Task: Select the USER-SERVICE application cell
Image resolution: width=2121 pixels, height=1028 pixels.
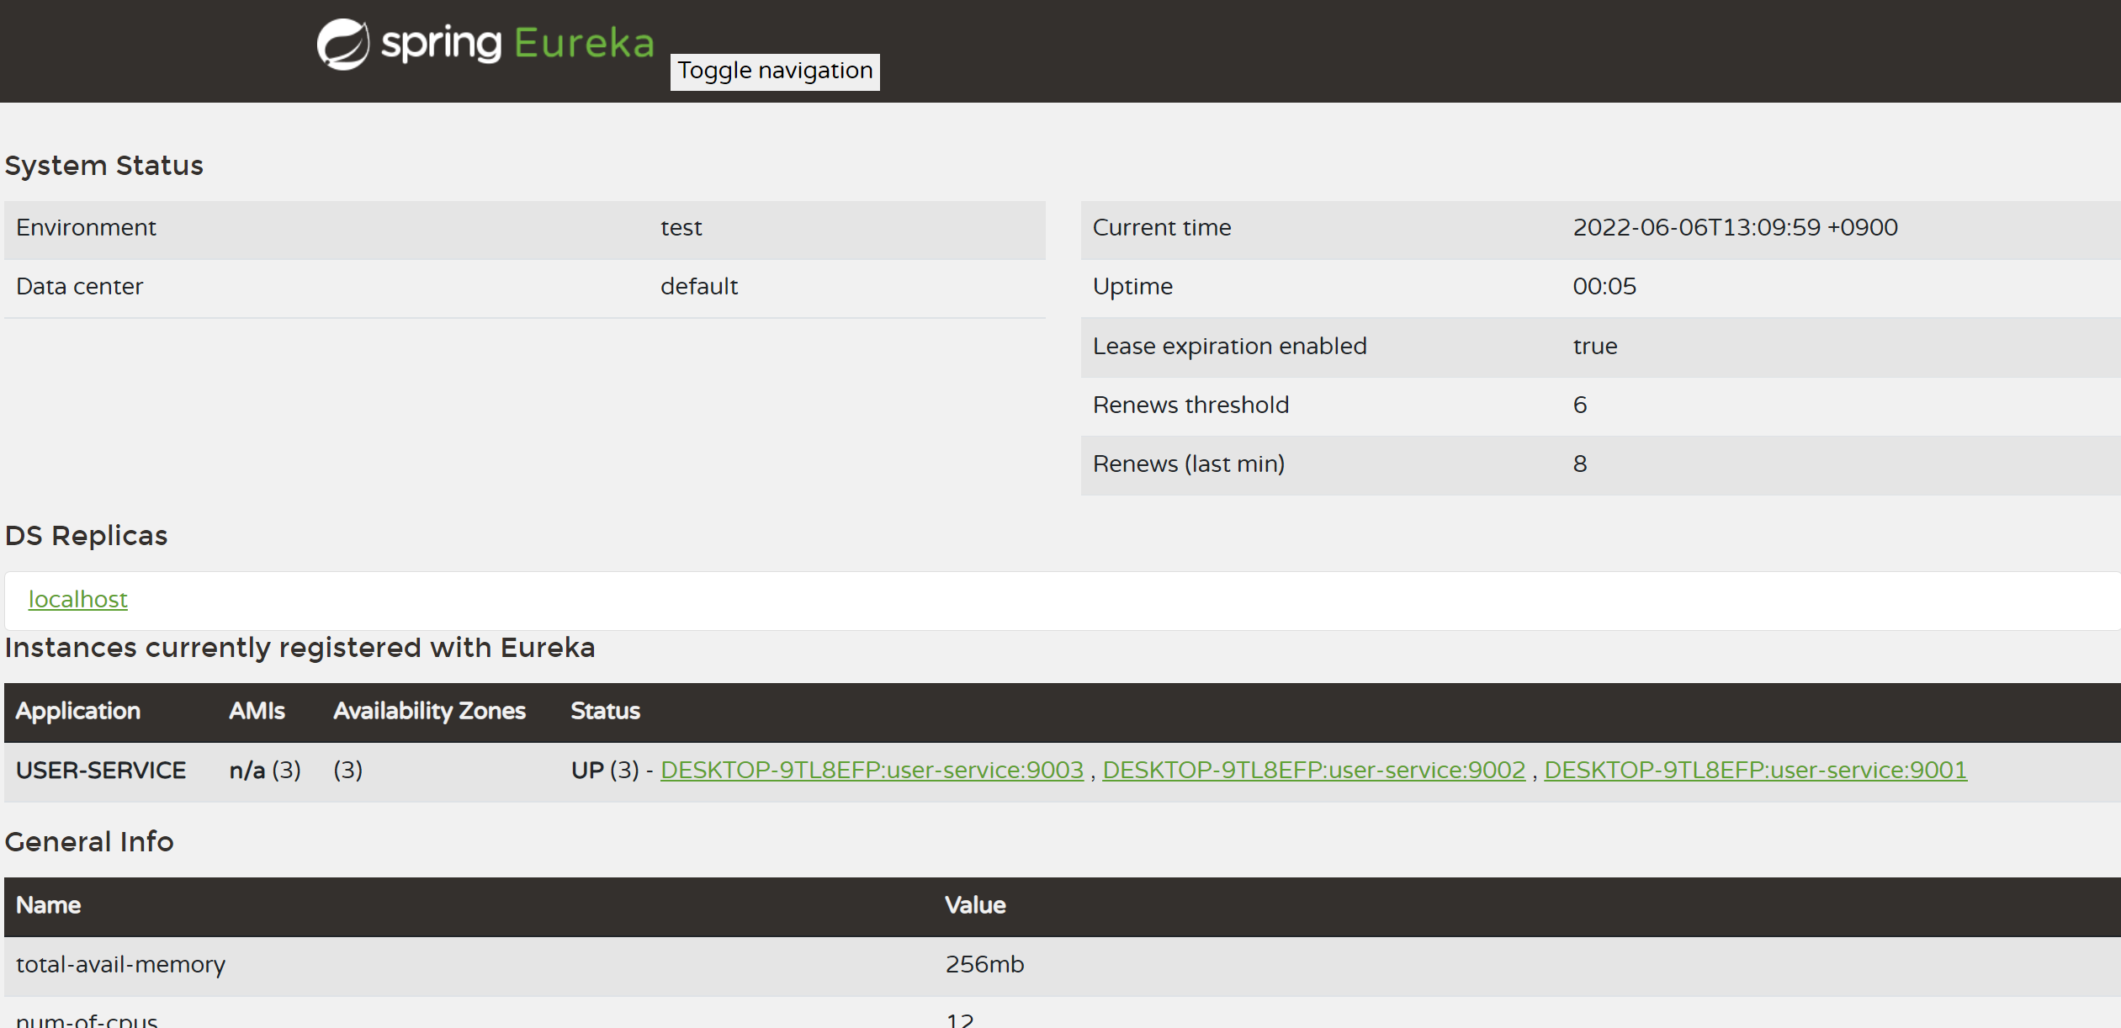Action: [101, 771]
